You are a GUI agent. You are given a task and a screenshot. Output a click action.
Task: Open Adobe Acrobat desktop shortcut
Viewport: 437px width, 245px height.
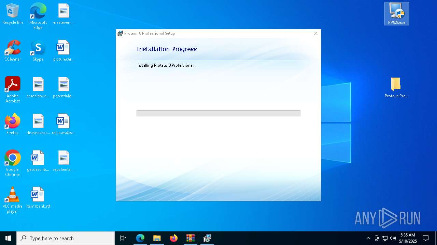coord(13,90)
